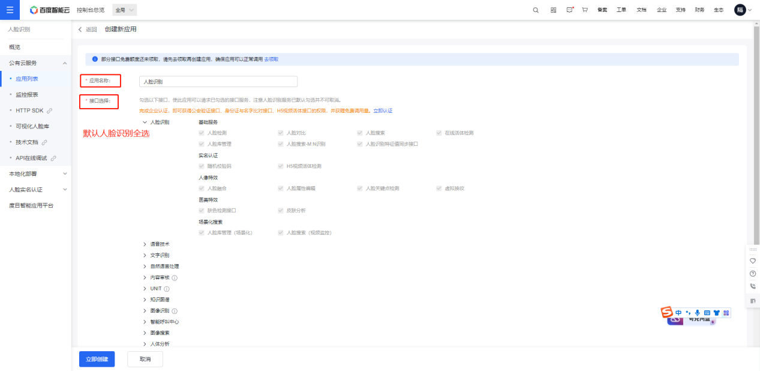Open the Sogou toolbox grid icon
The height and width of the screenshot is (371, 760).
point(726,313)
